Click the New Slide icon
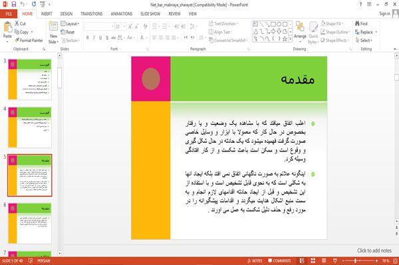This screenshot has width=399, height=265. pos(53,27)
